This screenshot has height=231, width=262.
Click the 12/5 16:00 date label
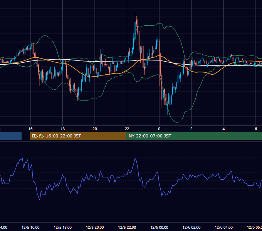pos(30,228)
